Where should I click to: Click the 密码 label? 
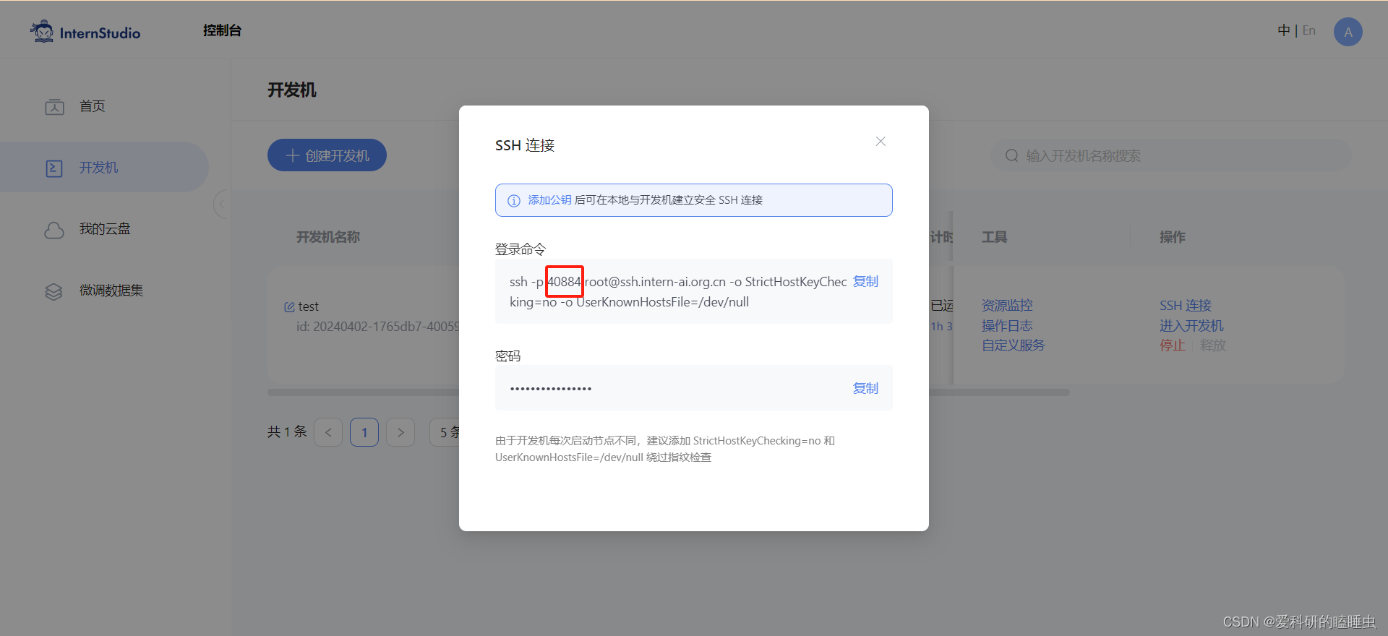(x=508, y=356)
